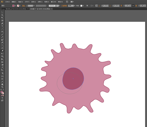Image resolution: width=147 pixels, height=127 pixels.
Task: Select the Paintbrush tool
Action: [x=2, y=34]
